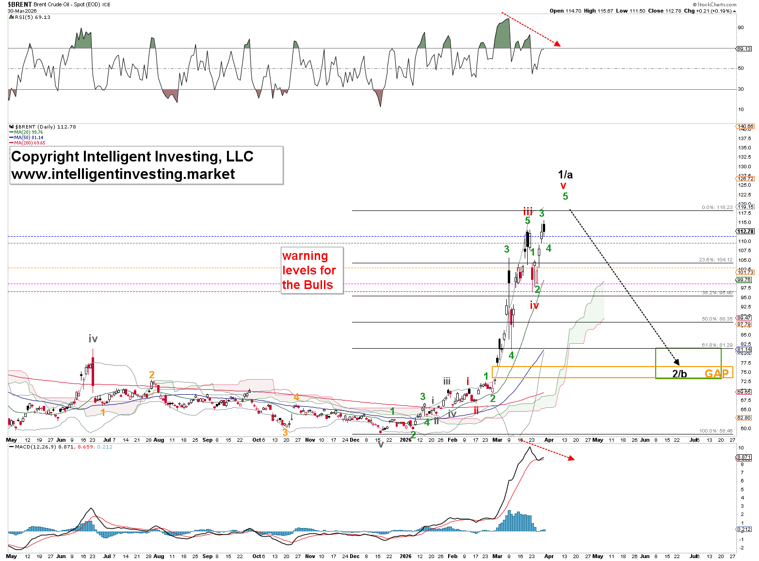Click the 140.66 price axis tag
Screen dimensions: 759x561
(745, 126)
